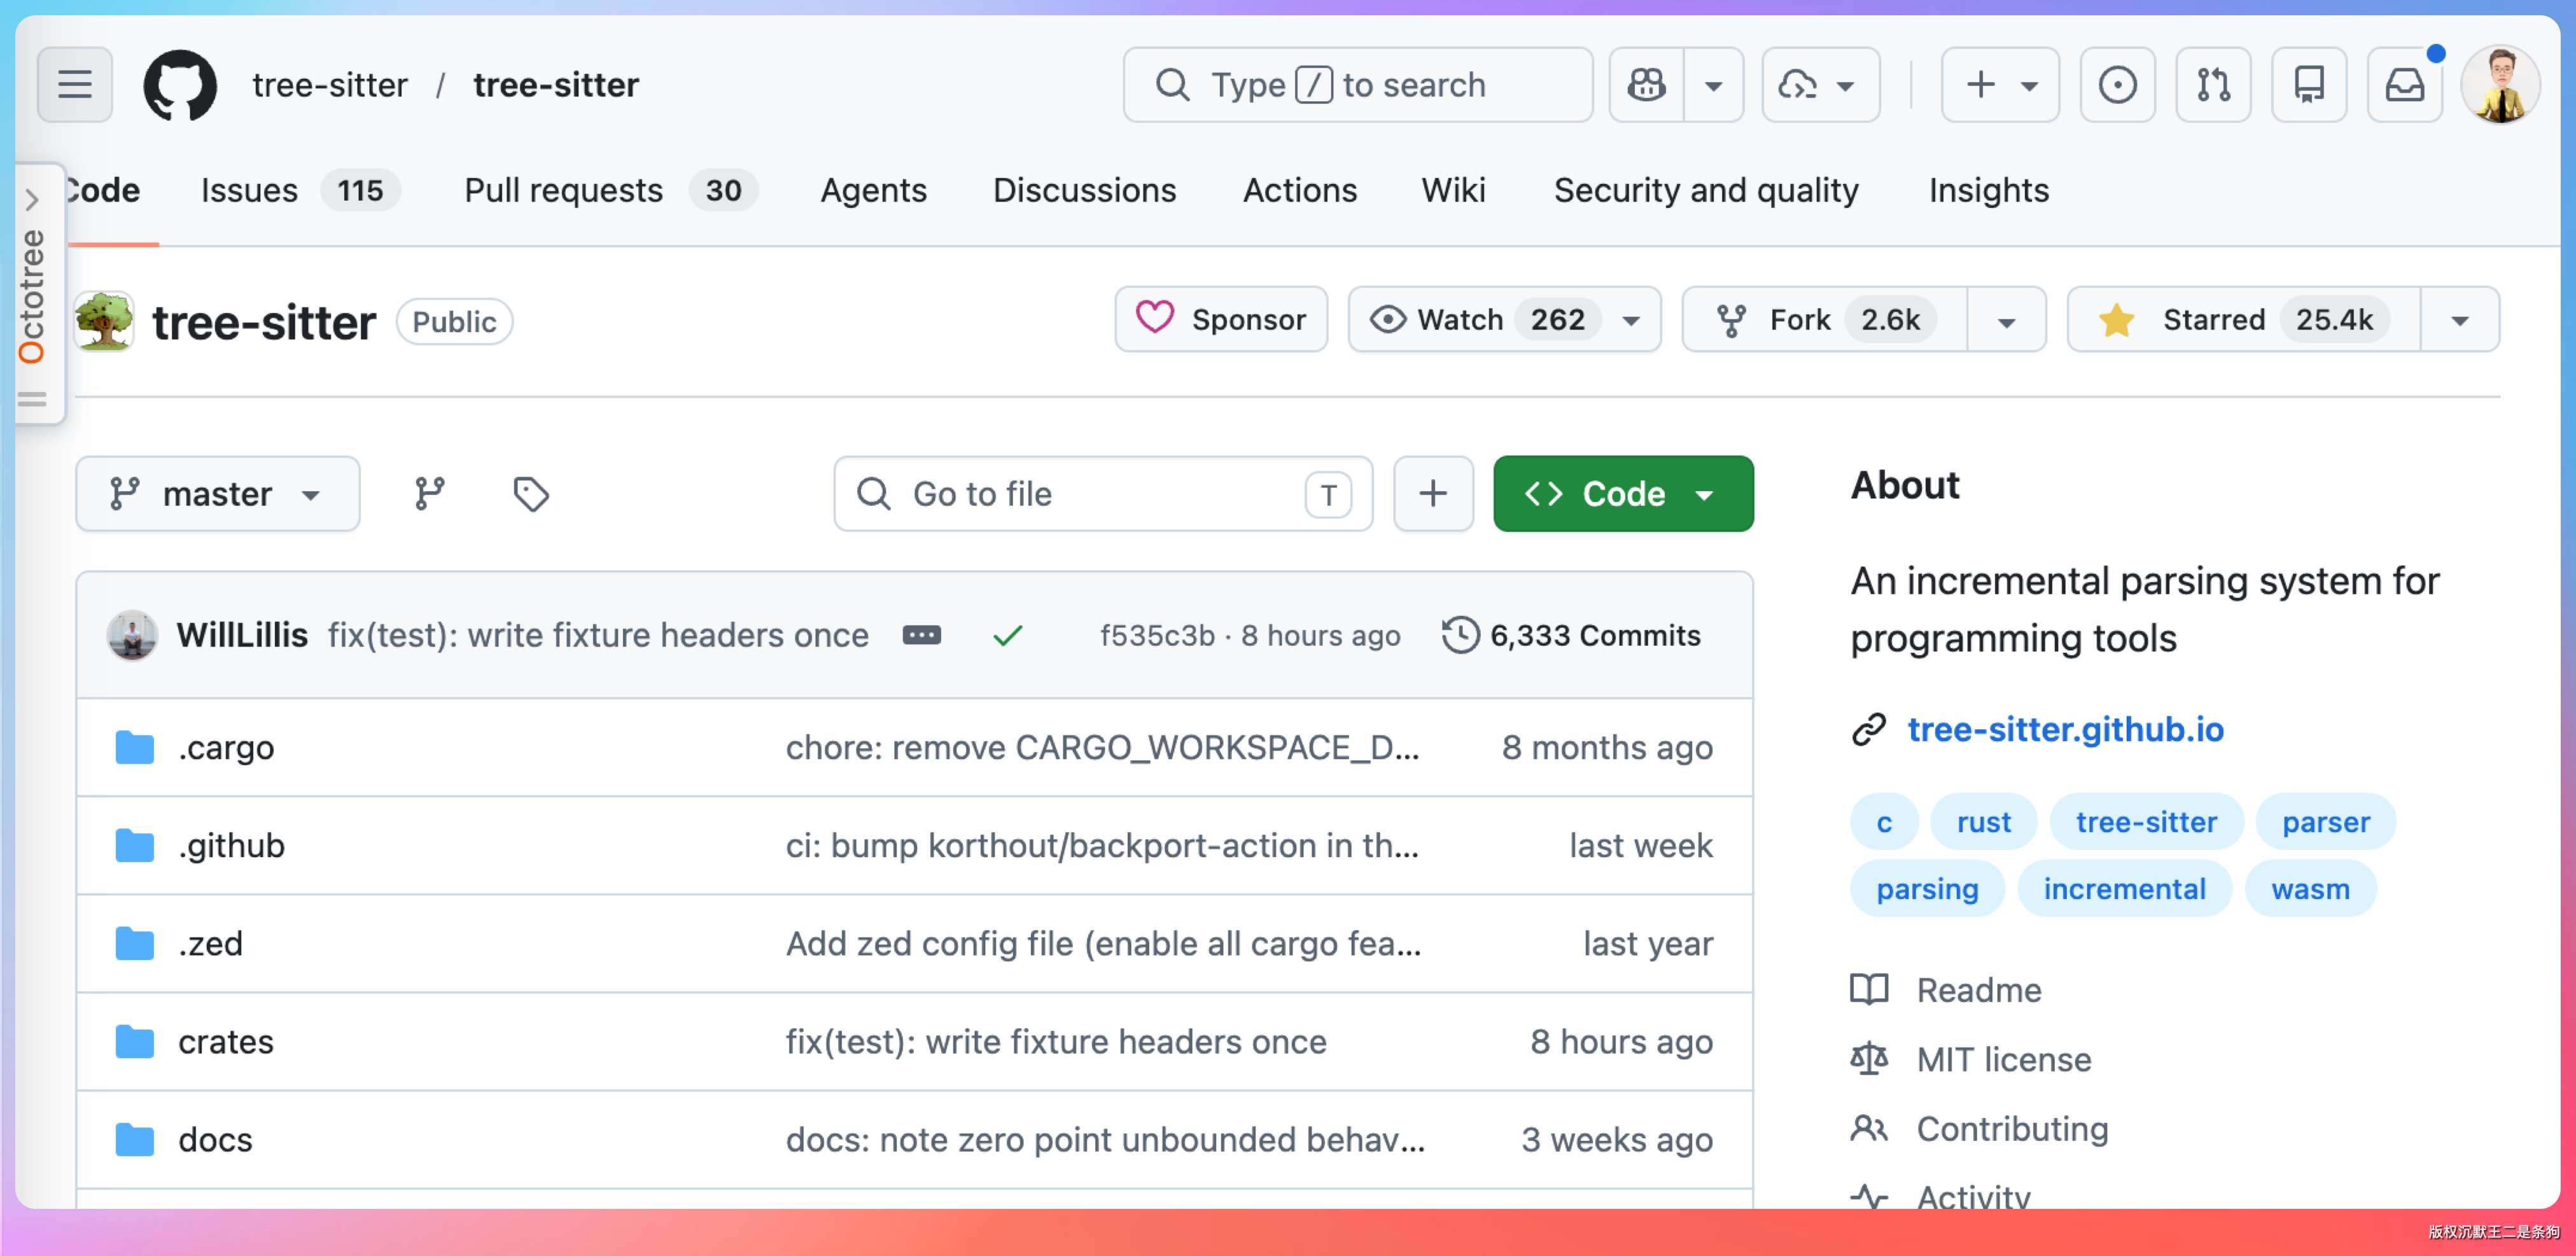Open the user profile avatar menu
Image resolution: width=2576 pixels, height=1256 pixels.
(x=2500, y=85)
